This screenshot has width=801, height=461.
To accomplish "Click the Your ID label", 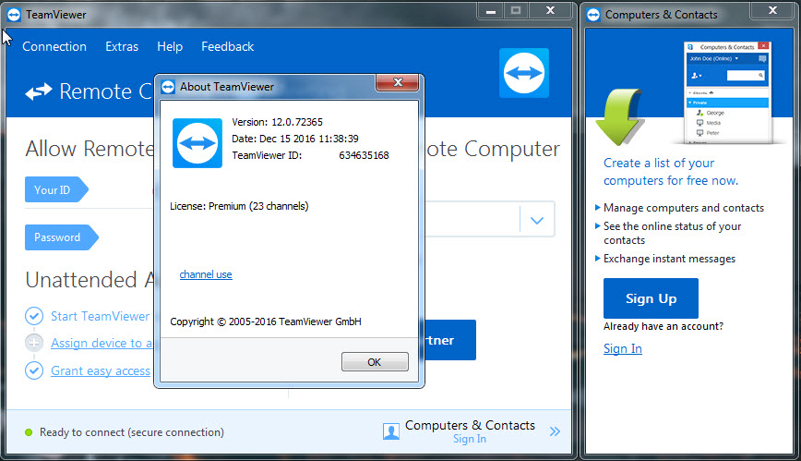I will [56, 189].
